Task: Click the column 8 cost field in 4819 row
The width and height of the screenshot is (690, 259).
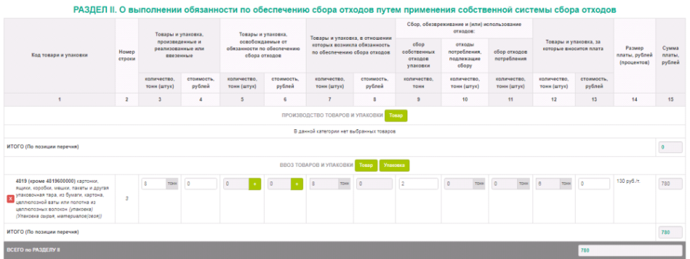Action: (374, 184)
